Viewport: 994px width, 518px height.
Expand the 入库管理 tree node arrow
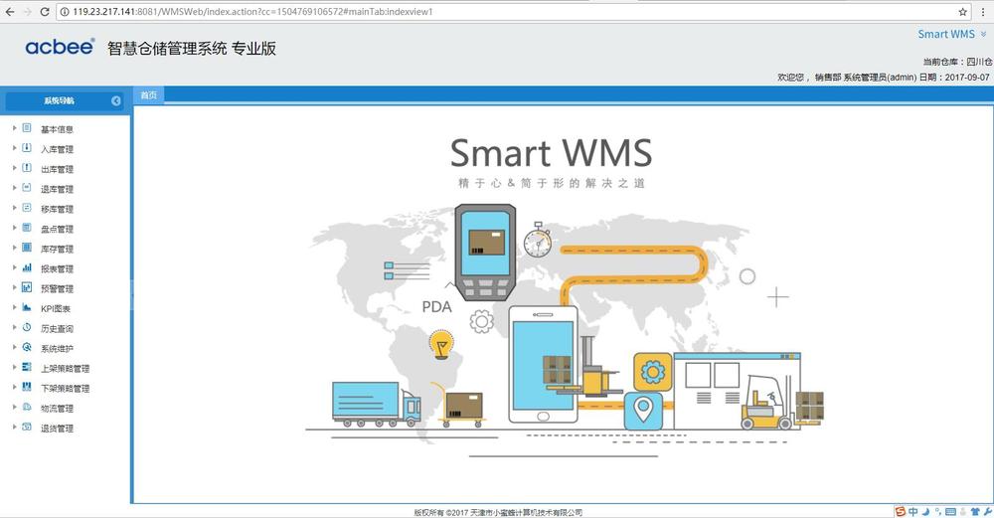15,148
